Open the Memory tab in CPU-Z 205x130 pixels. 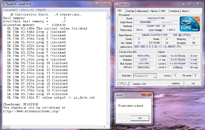point(154,11)
